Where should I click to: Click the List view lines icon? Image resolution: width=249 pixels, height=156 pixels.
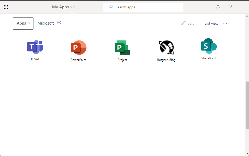[x=201, y=23]
